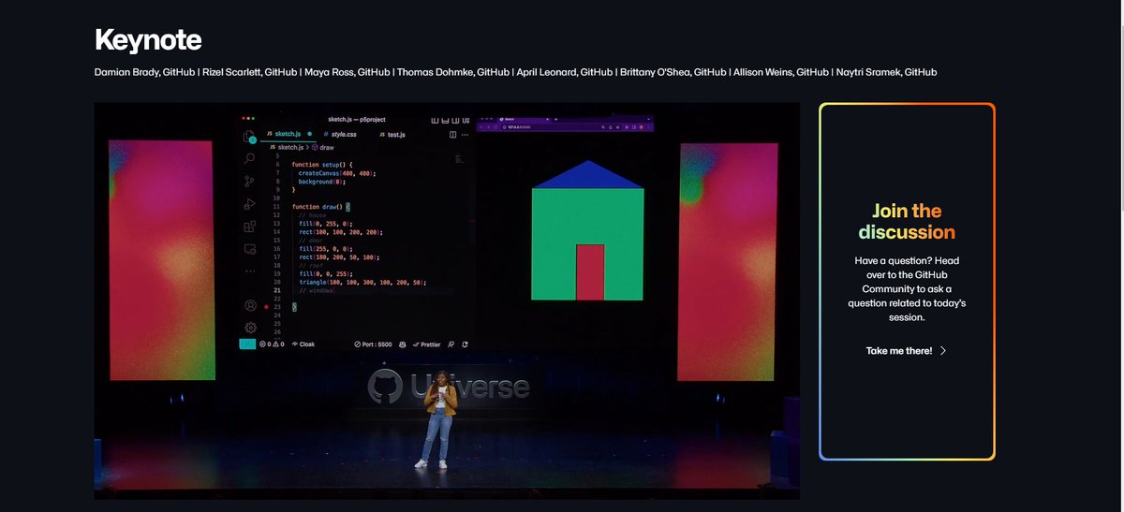Switch to the test.js editor tab
The width and height of the screenshot is (1124, 512).
pyautogui.click(x=392, y=135)
